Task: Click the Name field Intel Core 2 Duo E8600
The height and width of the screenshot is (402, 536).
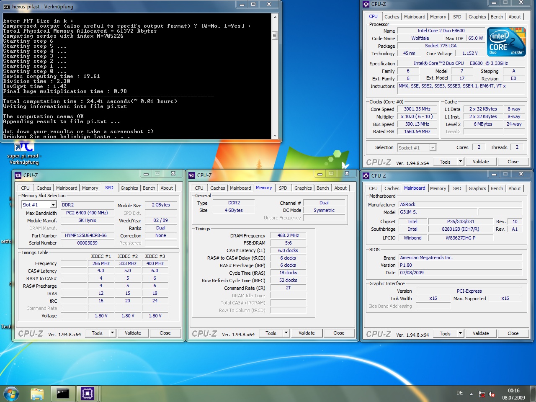Action: point(441,31)
